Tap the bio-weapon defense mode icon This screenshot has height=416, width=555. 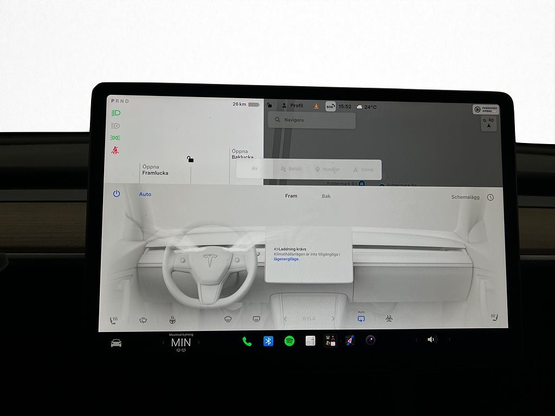click(x=389, y=318)
